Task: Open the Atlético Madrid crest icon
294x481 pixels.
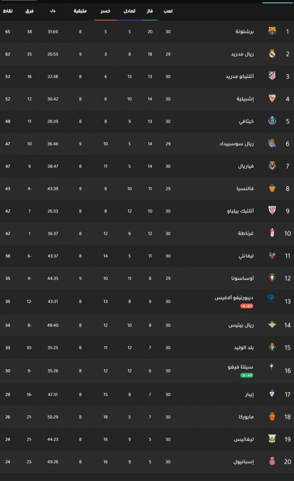Action: tap(272, 76)
